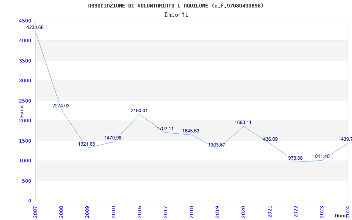
Task: Select the 973.06 lowest value label
Action: 295,158
